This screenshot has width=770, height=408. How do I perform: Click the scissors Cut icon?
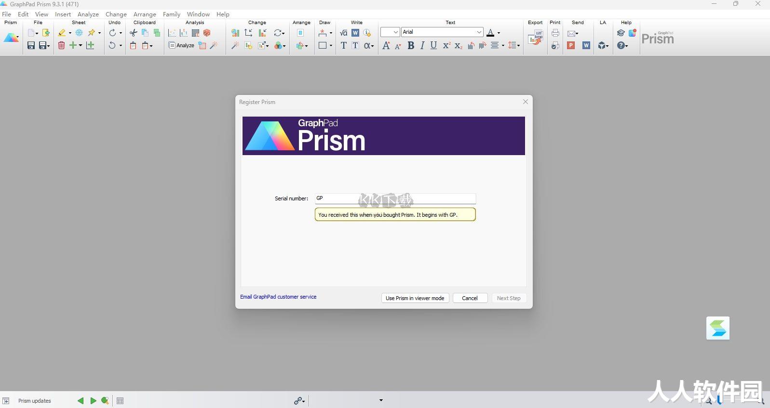(x=134, y=33)
